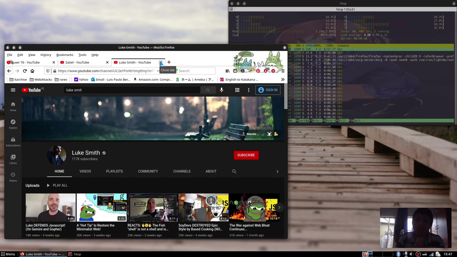
Task: Open the channel CHANNELS tab
Action: pyautogui.click(x=182, y=171)
